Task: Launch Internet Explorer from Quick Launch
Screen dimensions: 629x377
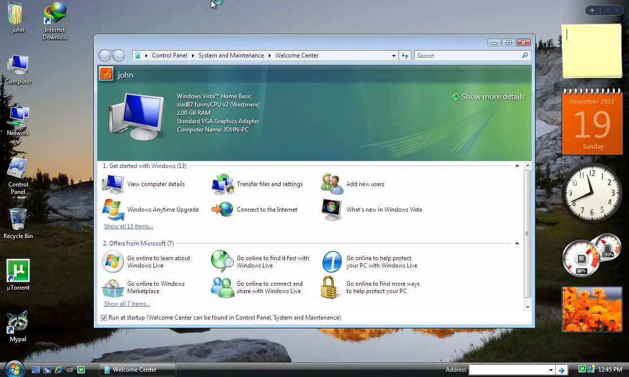Action: click(x=58, y=370)
